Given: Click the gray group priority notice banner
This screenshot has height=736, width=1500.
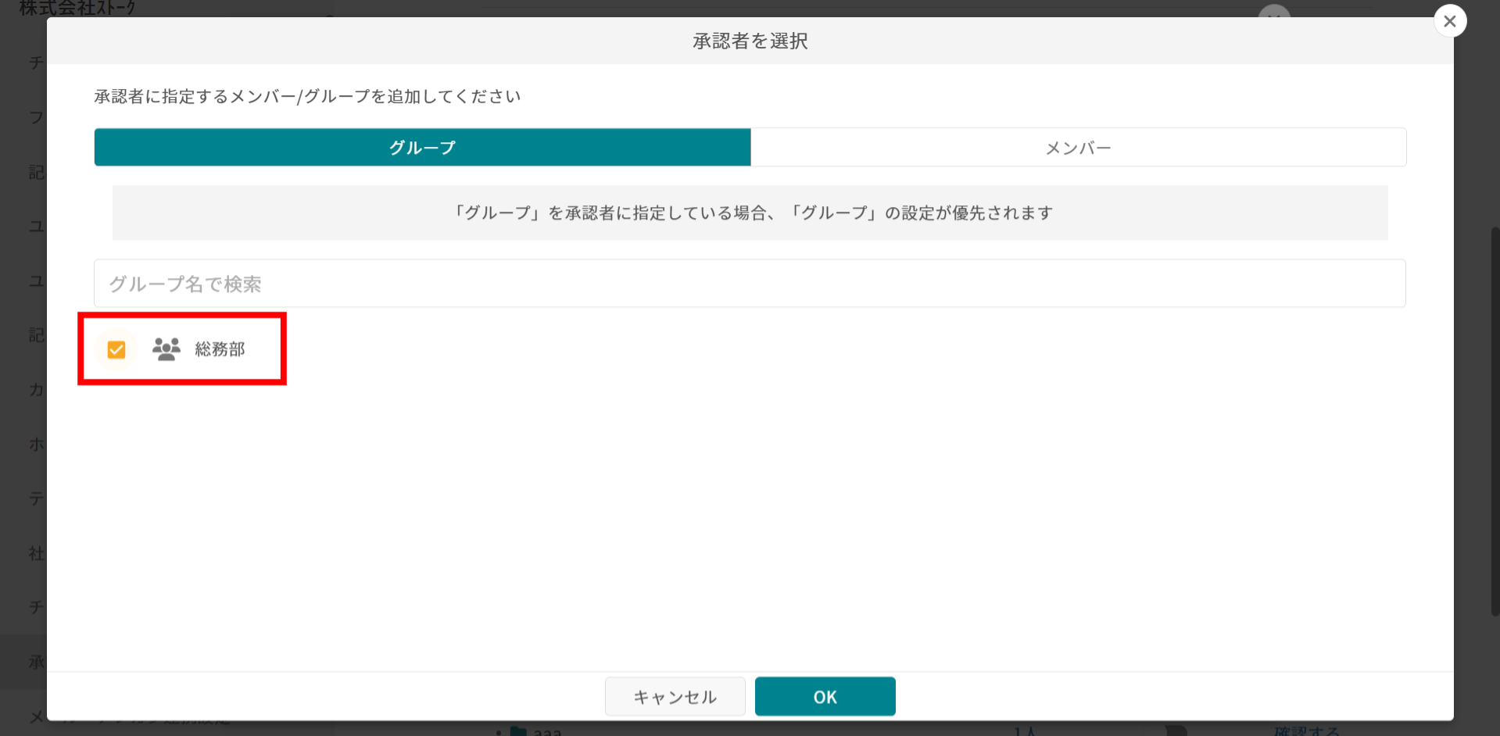Looking at the screenshot, I should (x=750, y=213).
